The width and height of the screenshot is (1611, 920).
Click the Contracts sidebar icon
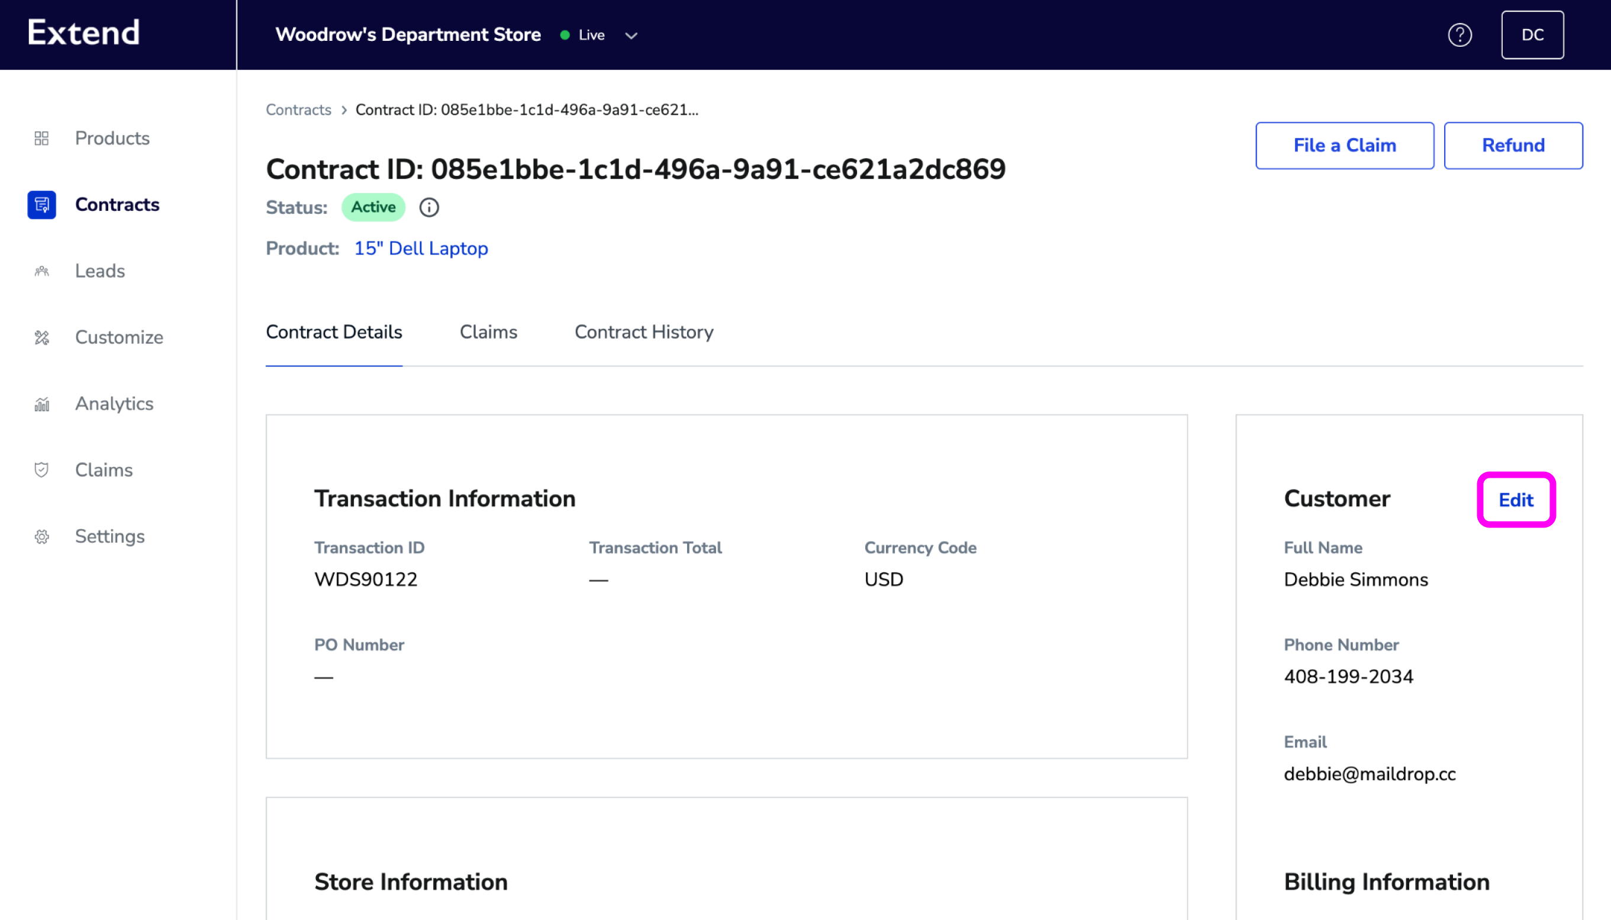pyautogui.click(x=41, y=205)
